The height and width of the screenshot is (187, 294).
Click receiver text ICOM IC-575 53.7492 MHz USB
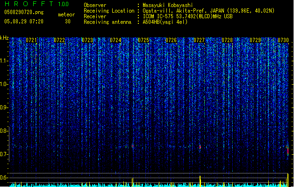[187, 16]
